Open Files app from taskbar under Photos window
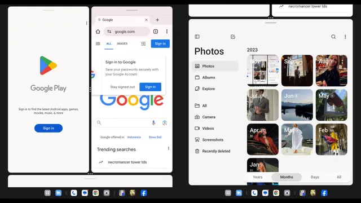The height and width of the screenshot is (203, 361). click(x=239, y=193)
